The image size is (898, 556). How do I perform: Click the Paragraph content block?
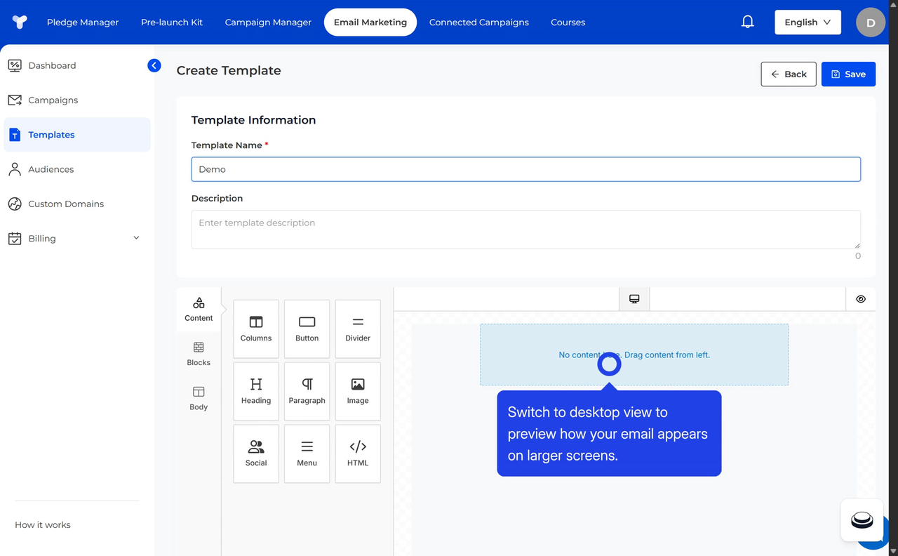pos(307,391)
